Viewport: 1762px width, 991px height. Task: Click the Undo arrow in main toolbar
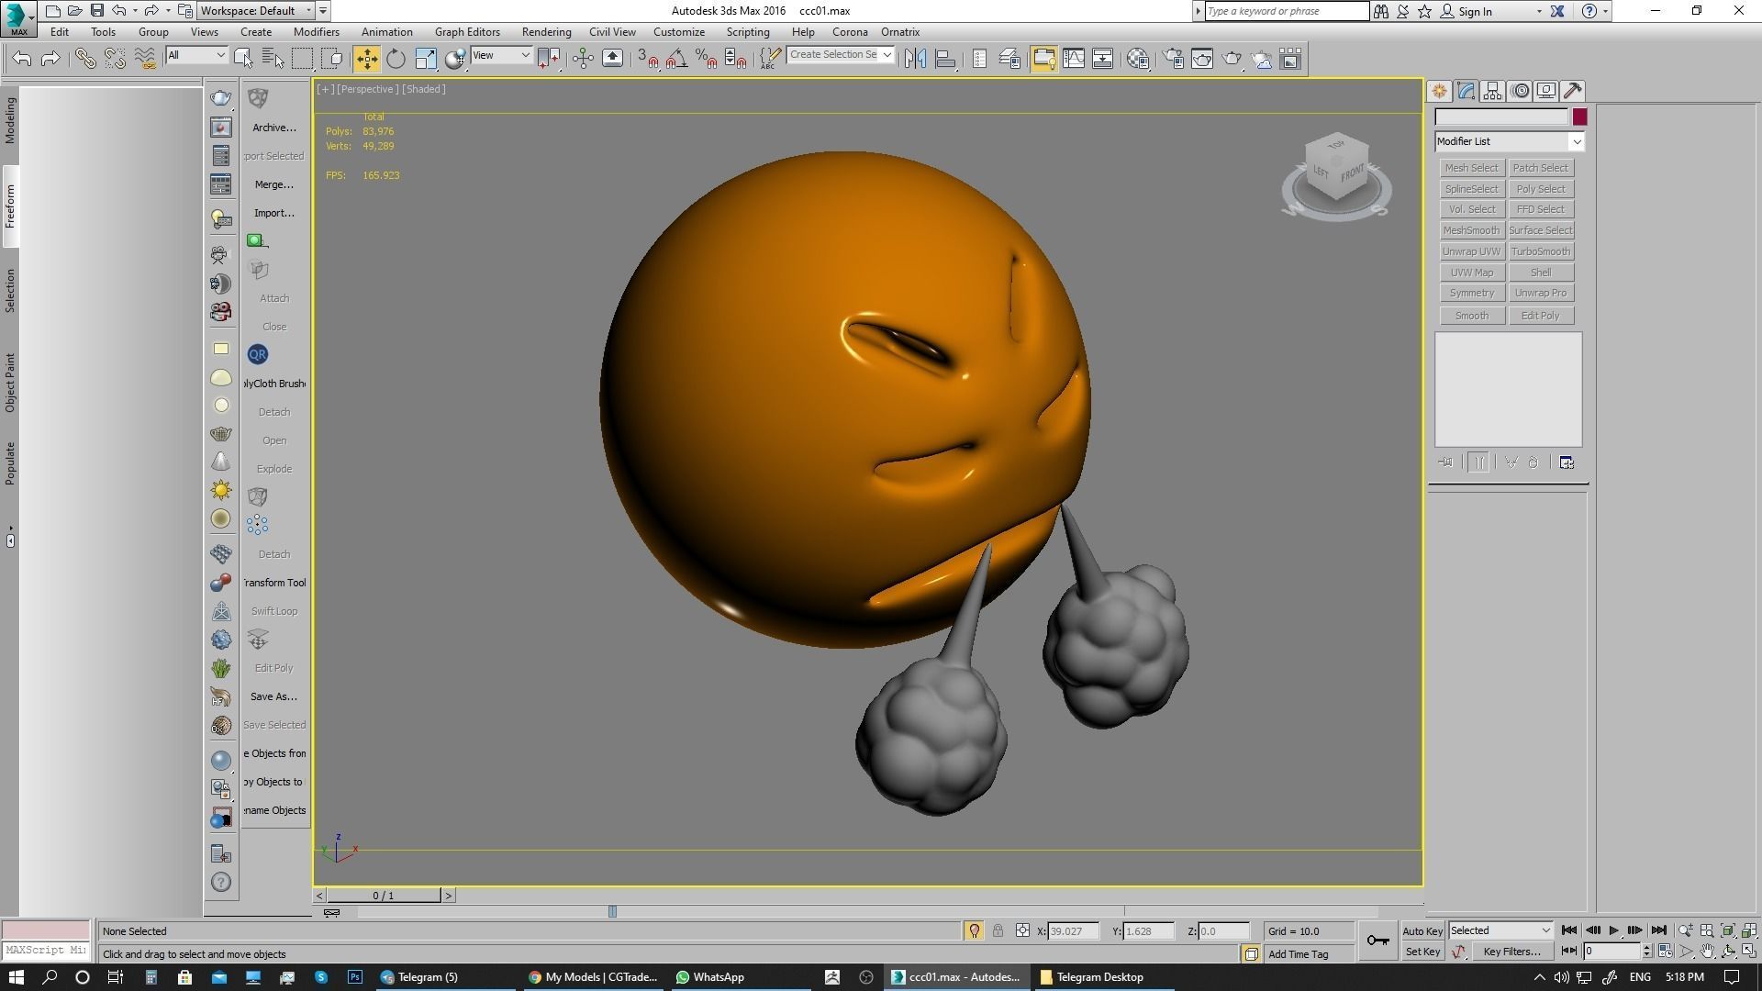tap(22, 59)
